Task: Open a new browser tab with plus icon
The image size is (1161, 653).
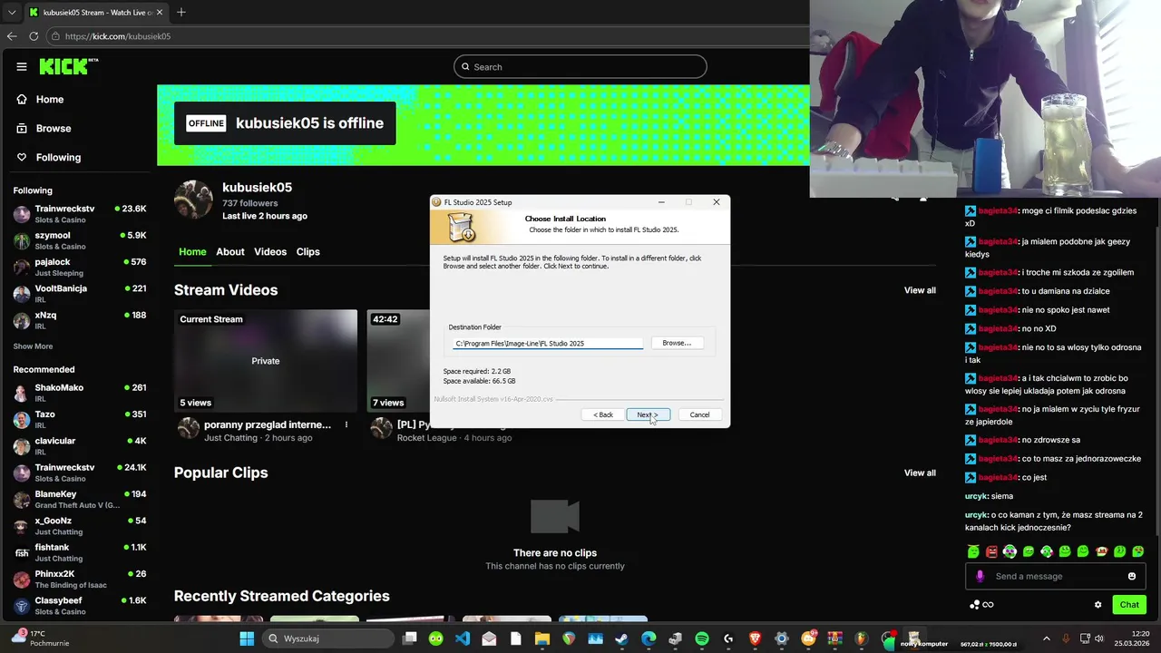Action: tap(181, 13)
